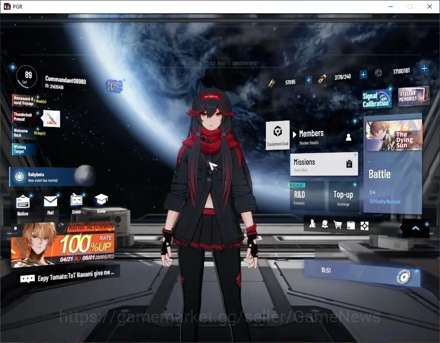
Task: Click the DISCOUNT tag on R&D
Action: pos(297,185)
